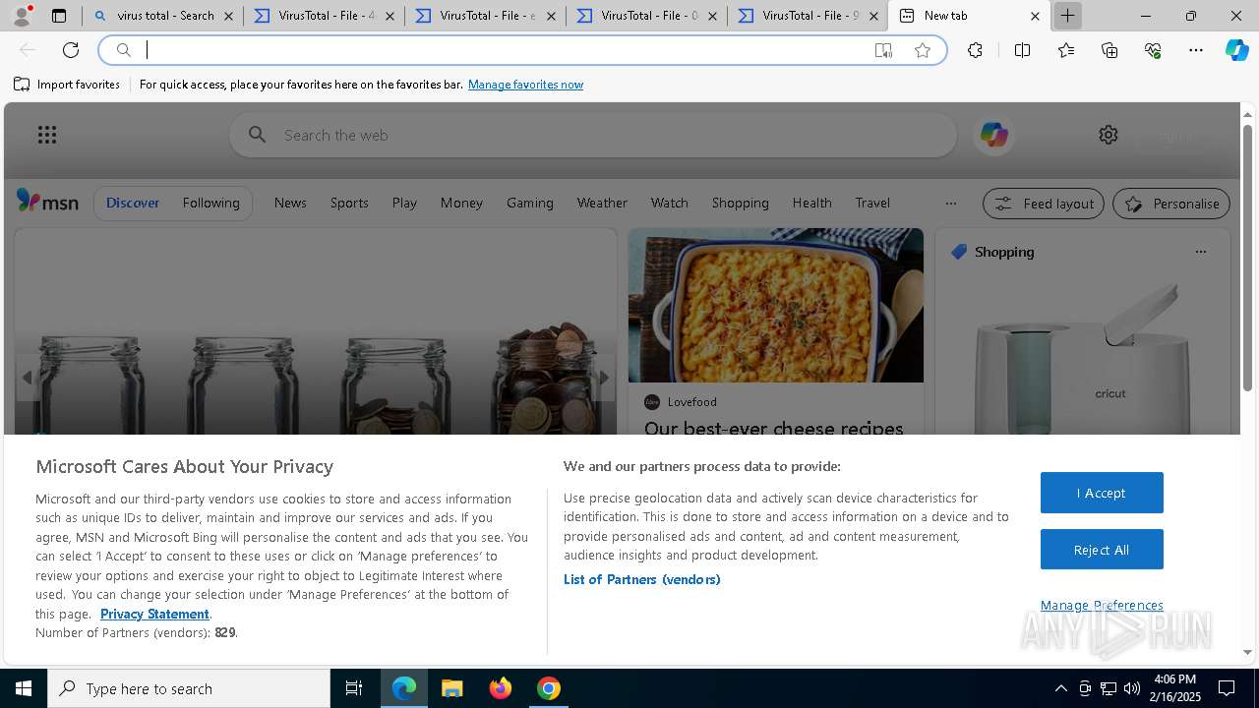Image resolution: width=1259 pixels, height=708 pixels.
Task: Open the Health category
Action: pyautogui.click(x=812, y=203)
